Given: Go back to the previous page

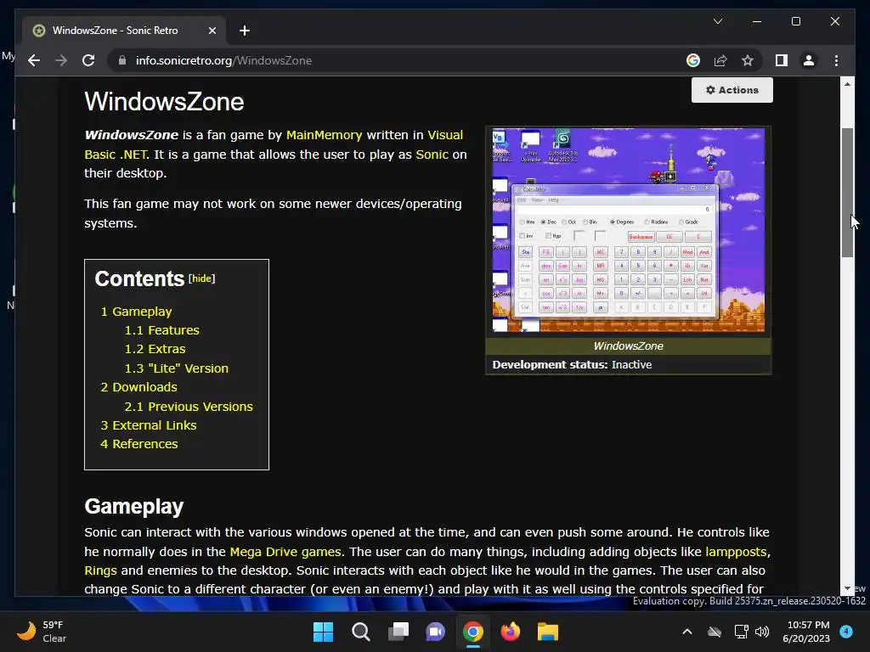Looking at the screenshot, I should click(x=34, y=60).
